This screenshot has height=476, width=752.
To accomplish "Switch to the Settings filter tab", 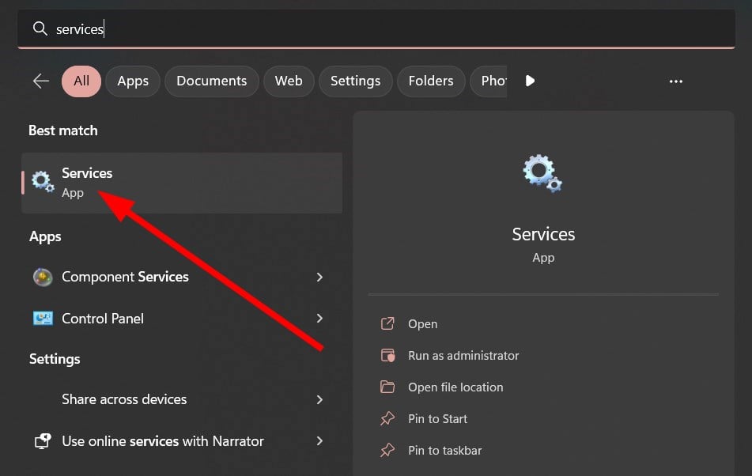I will (355, 81).
